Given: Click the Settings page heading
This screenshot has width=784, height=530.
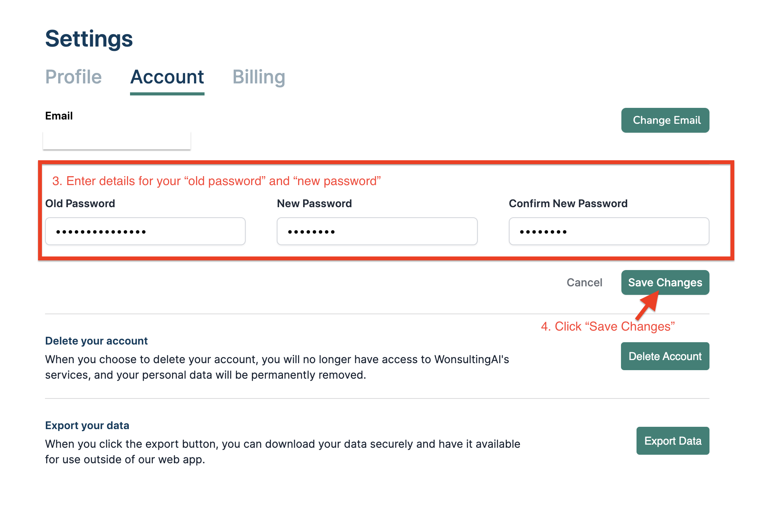Looking at the screenshot, I should [89, 39].
